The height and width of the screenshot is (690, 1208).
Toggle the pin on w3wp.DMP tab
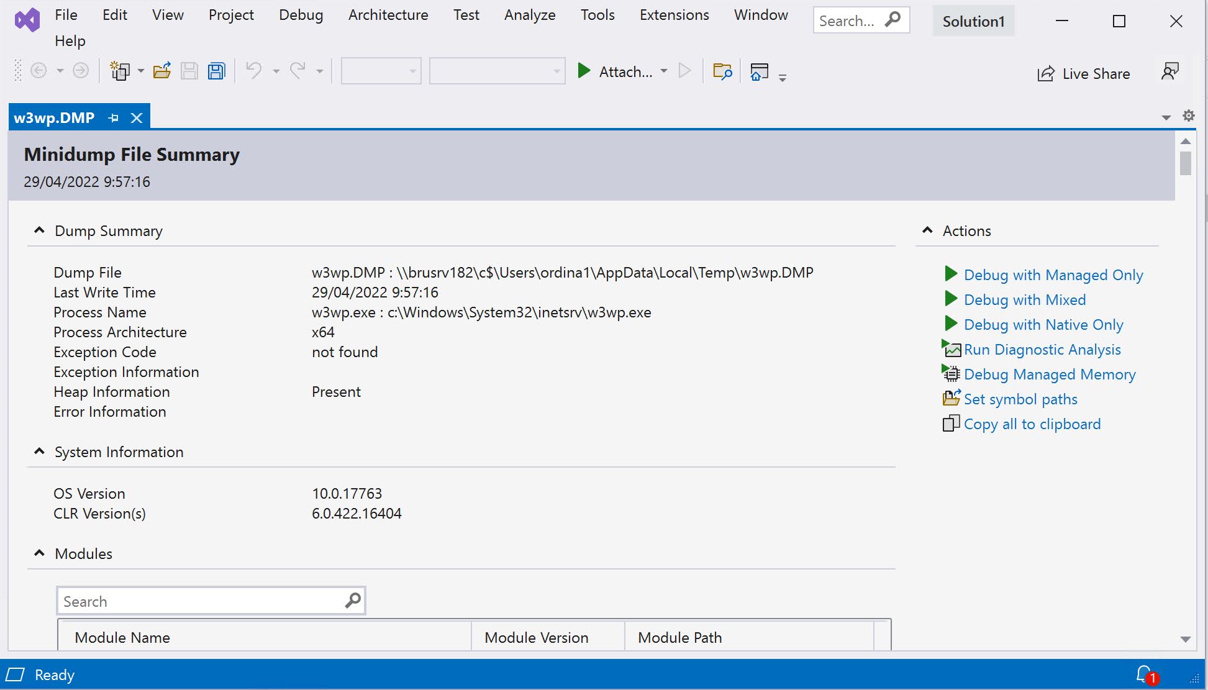113,118
